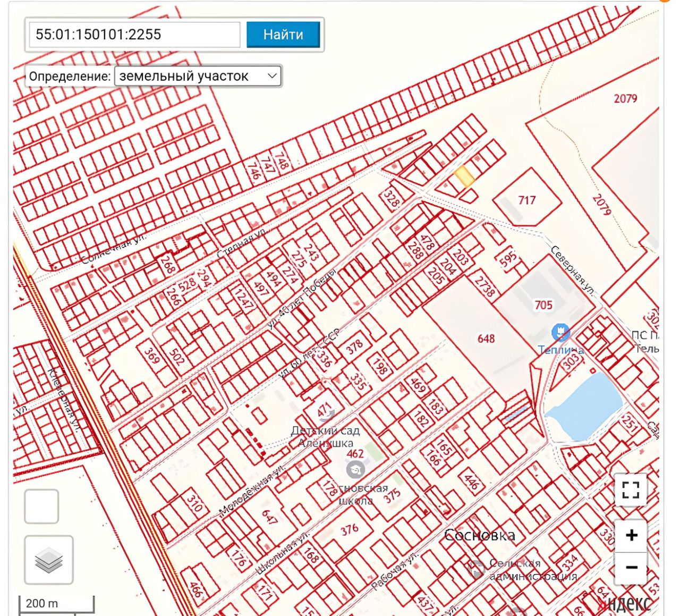Image resolution: width=680 pixels, height=616 pixels.
Task: Select the yellow highlighted land parcel
Action: click(x=464, y=176)
